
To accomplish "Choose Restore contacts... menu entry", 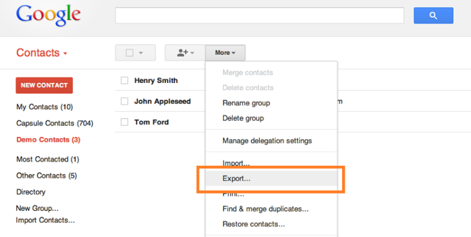I will click(254, 224).
